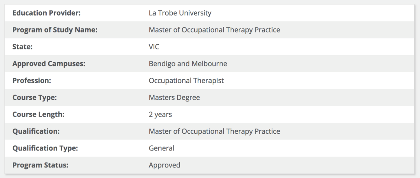Viewport: 420px width, 178px height.
Task: Click the Course Length label
Action: click(38, 115)
